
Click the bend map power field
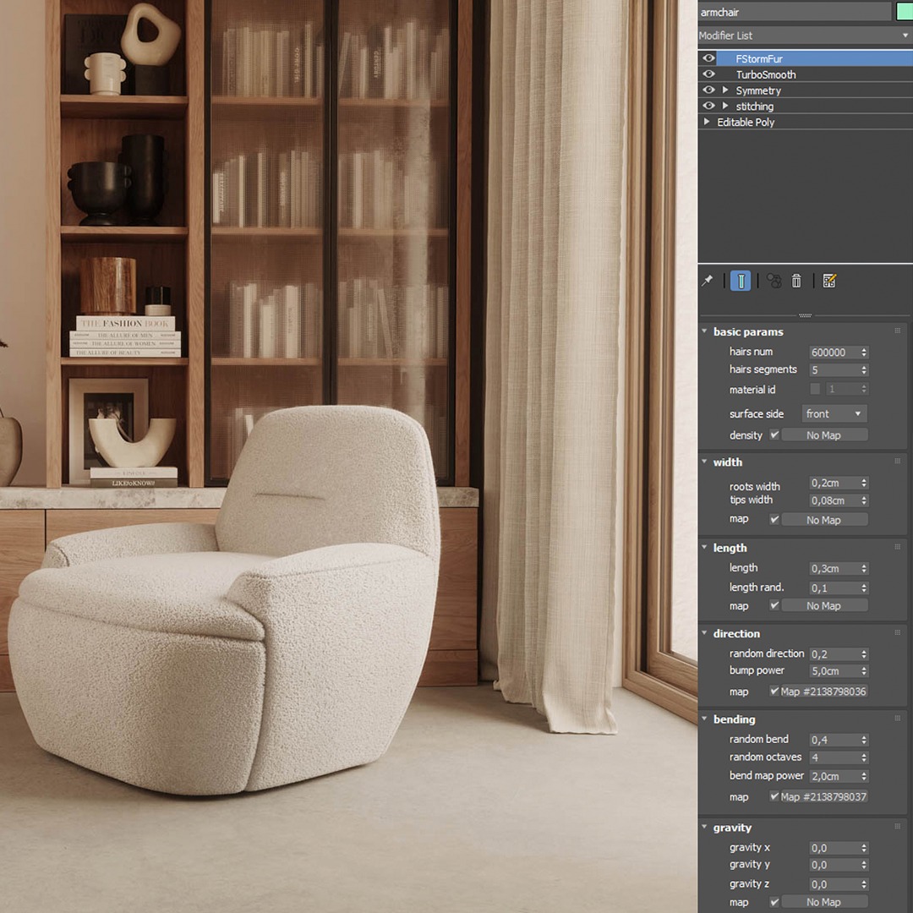tap(834, 776)
